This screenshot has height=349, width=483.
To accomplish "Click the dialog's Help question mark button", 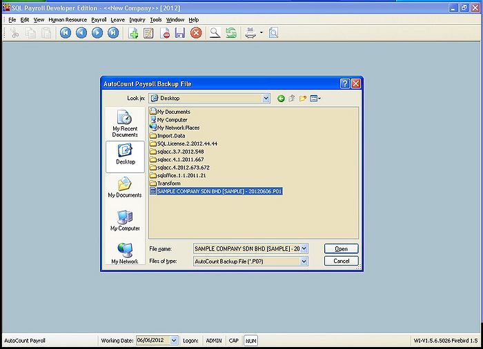I will (344, 83).
